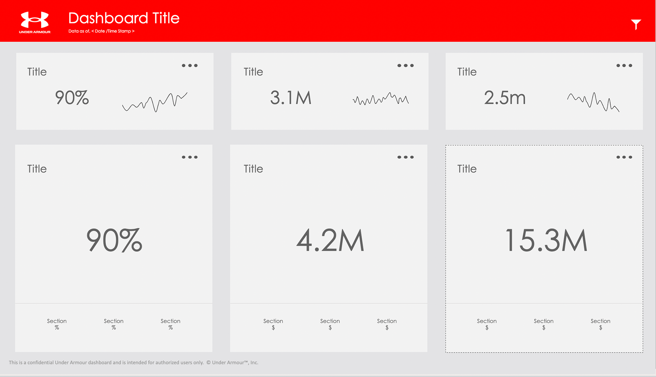Viewport: 656px width, 377px height.
Task: Select first Section $ under 15.3M card
Action: (x=487, y=324)
